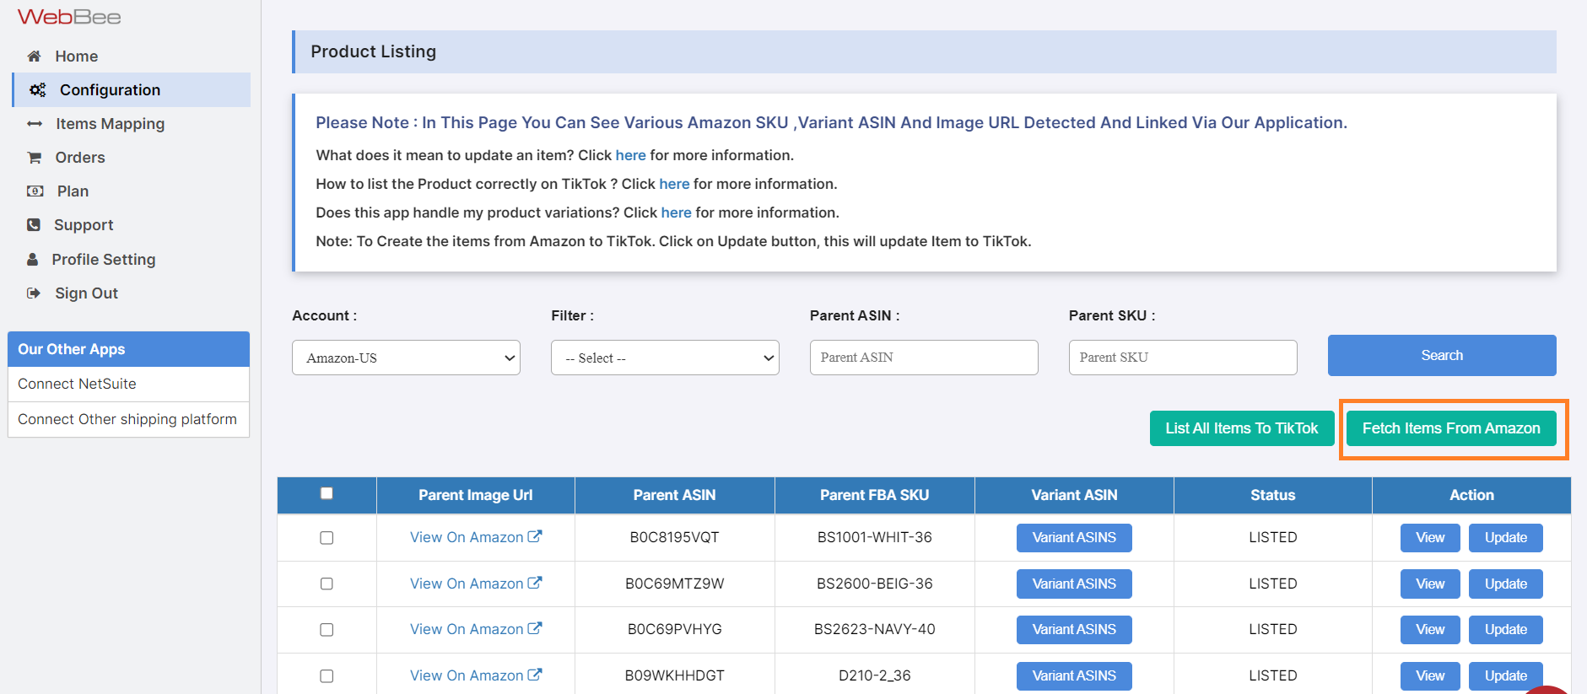Click into the Parent ASIN input field

[x=923, y=358]
